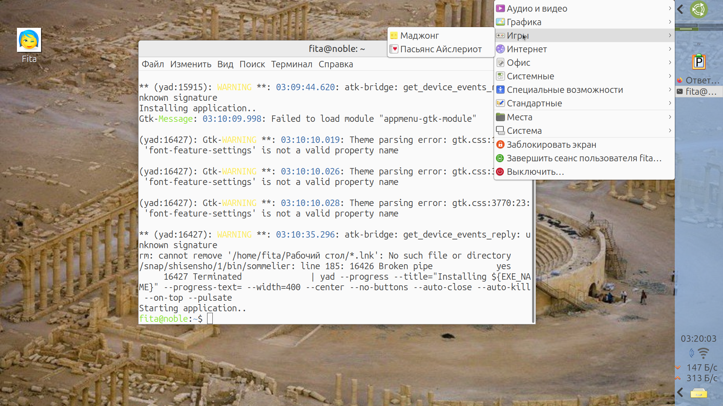The width and height of the screenshot is (723, 406).
Task: Click the Wi-Fi network indicator
Action: [703, 353]
